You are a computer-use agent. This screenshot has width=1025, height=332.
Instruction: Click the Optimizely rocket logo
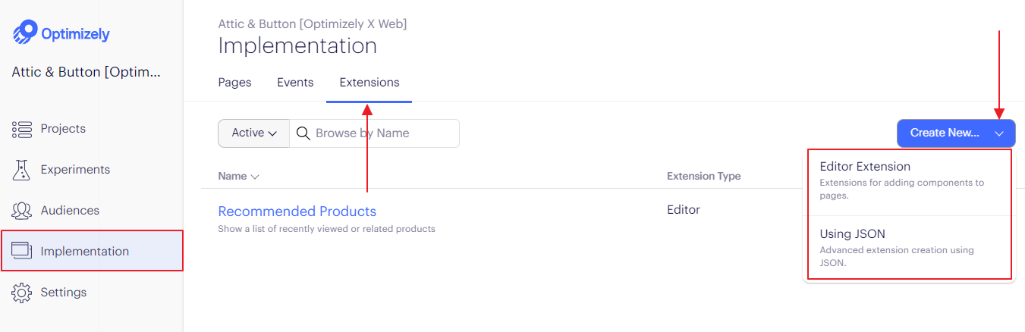pos(25,33)
